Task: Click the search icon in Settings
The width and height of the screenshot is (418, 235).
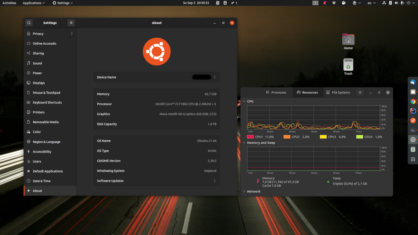Action: pyautogui.click(x=29, y=23)
